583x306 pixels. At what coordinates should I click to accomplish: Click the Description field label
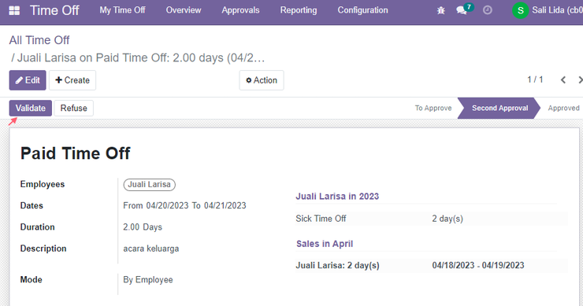[x=43, y=249]
